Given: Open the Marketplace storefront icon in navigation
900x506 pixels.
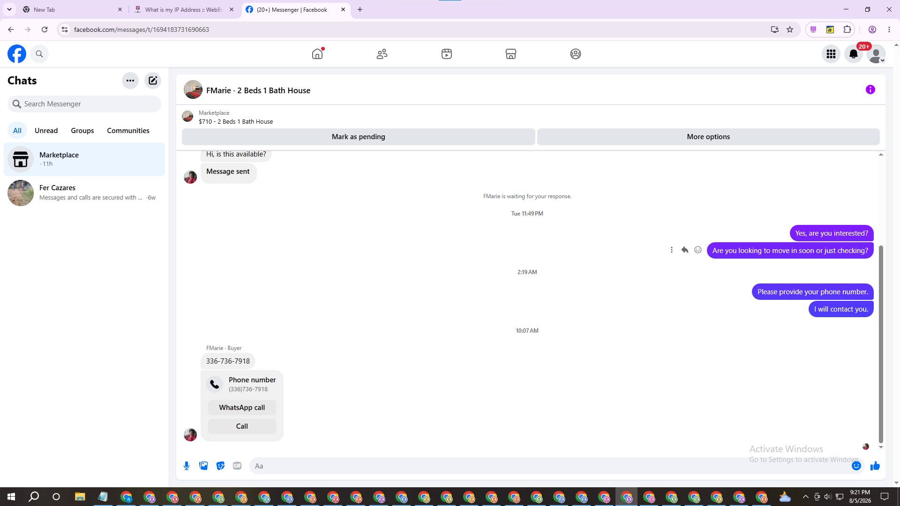Looking at the screenshot, I should [511, 54].
